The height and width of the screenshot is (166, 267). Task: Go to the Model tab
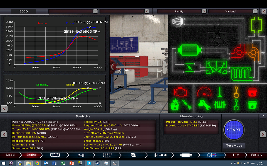pyautogui.click(x=11, y=155)
